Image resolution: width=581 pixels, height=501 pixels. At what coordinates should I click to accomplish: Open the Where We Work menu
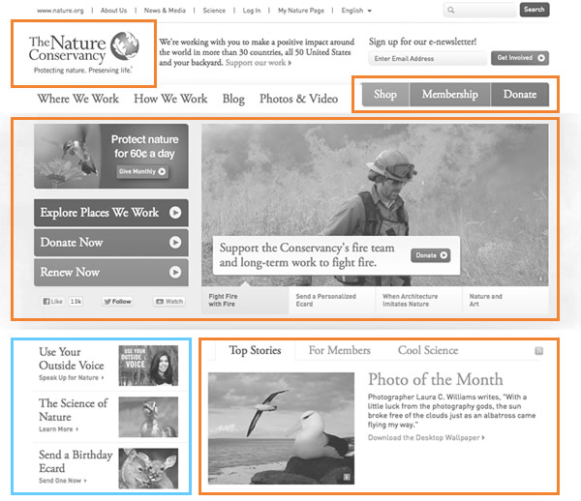(x=77, y=99)
